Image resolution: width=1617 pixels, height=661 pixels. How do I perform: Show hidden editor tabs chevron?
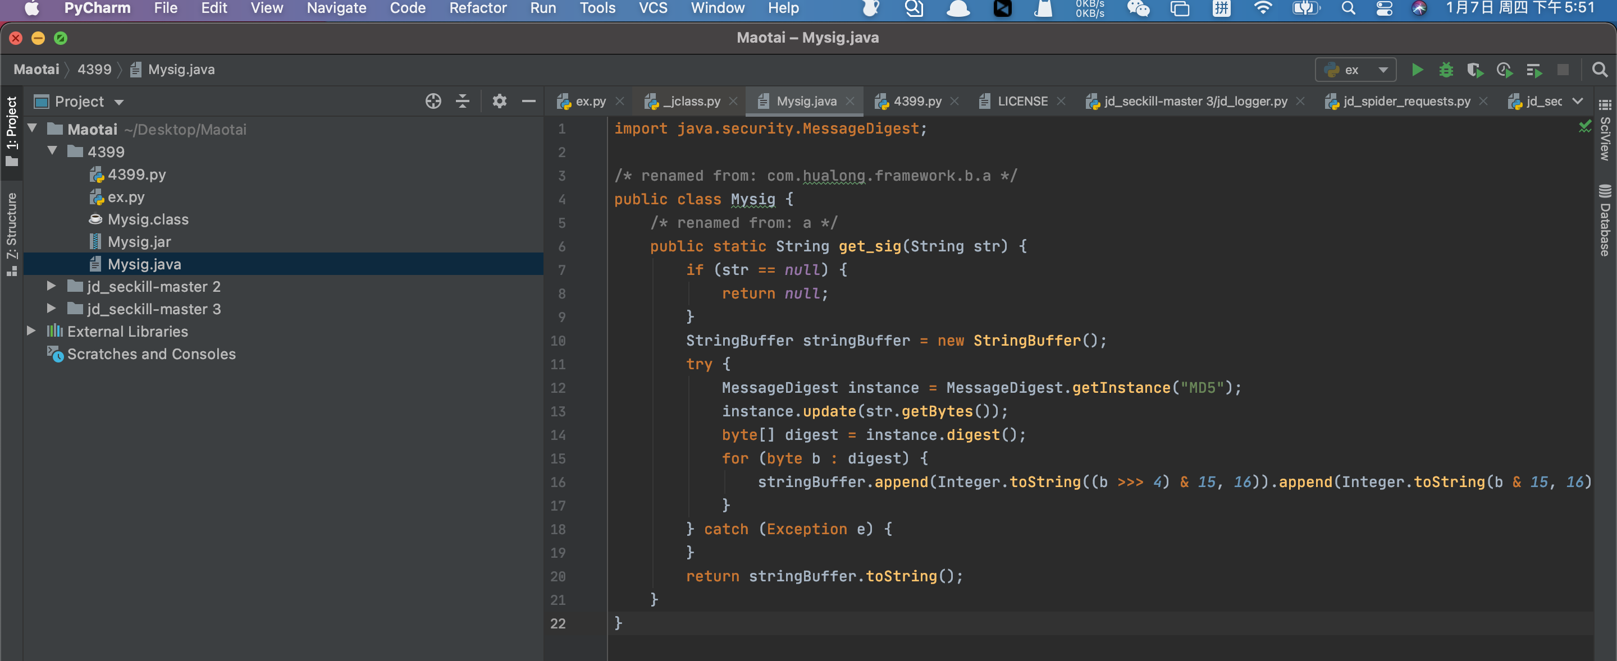1577,101
